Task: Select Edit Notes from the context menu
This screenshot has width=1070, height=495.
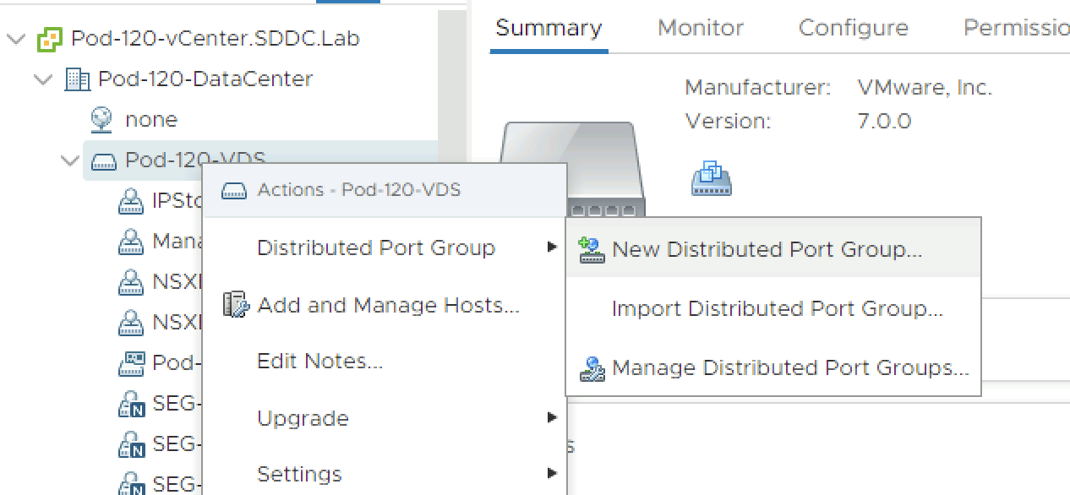Action: coord(319,362)
